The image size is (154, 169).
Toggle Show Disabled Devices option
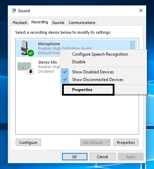tap(93, 72)
